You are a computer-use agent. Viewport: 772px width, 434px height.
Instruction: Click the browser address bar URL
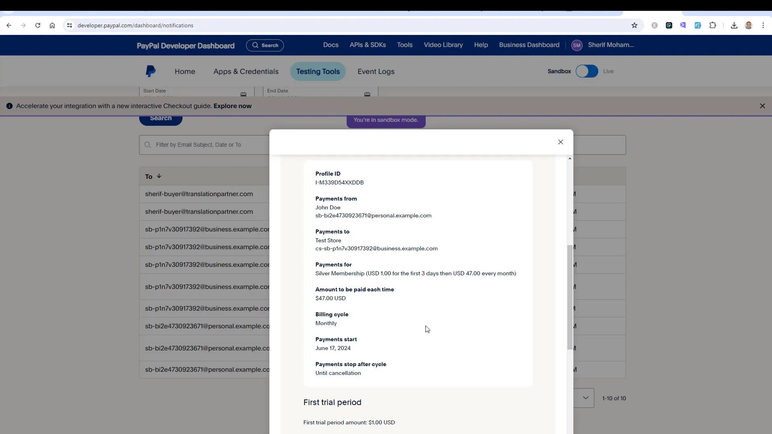pyautogui.click(x=136, y=25)
